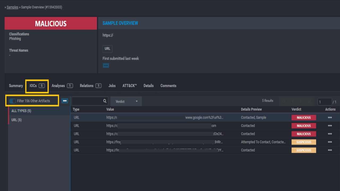The height and width of the screenshot is (191, 340).
Task: Open the more options button under First submitted
Action: click(x=106, y=65)
